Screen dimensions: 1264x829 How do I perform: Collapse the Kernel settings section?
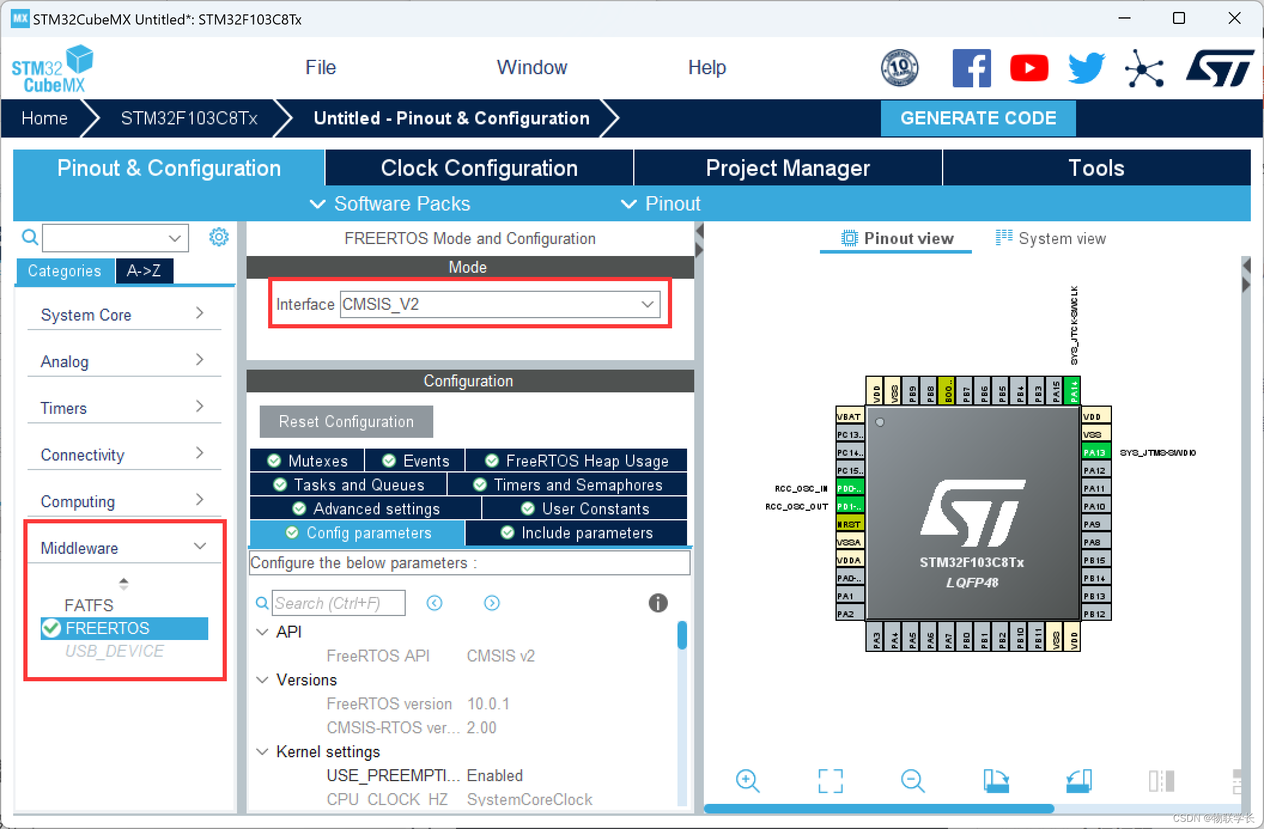[262, 752]
